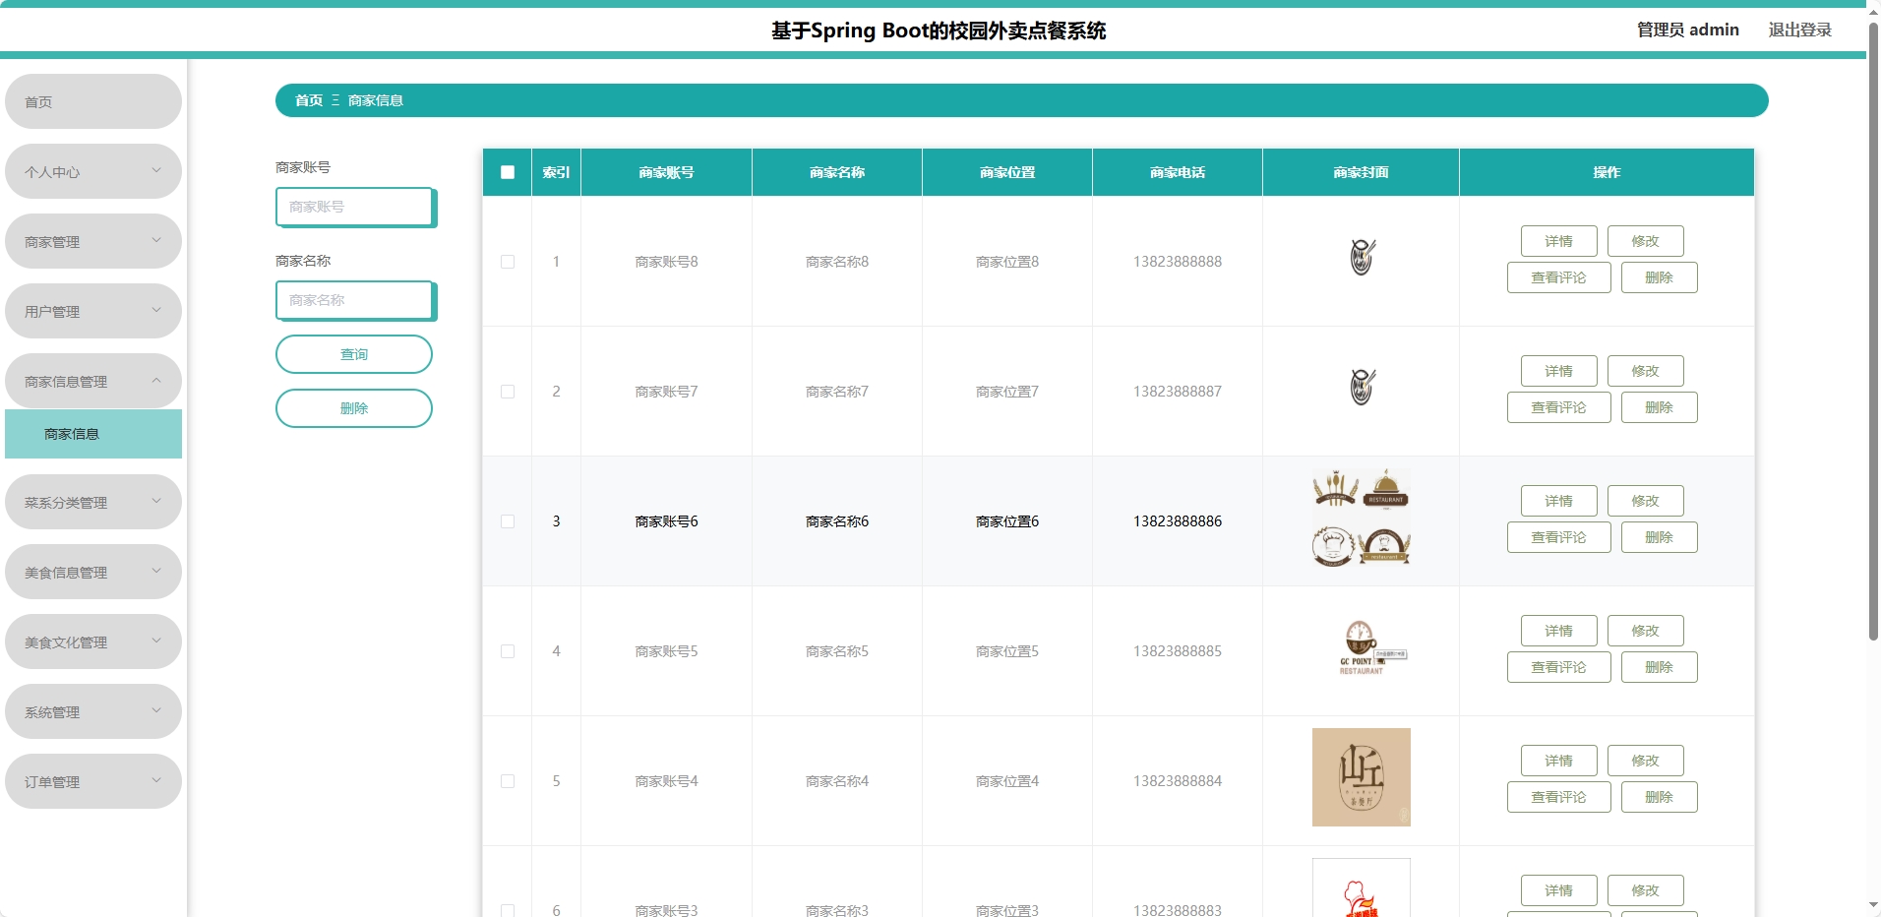The height and width of the screenshot is (917, 1881).
Task: Click the 删除 button under 查询
Action: [354, 408]
